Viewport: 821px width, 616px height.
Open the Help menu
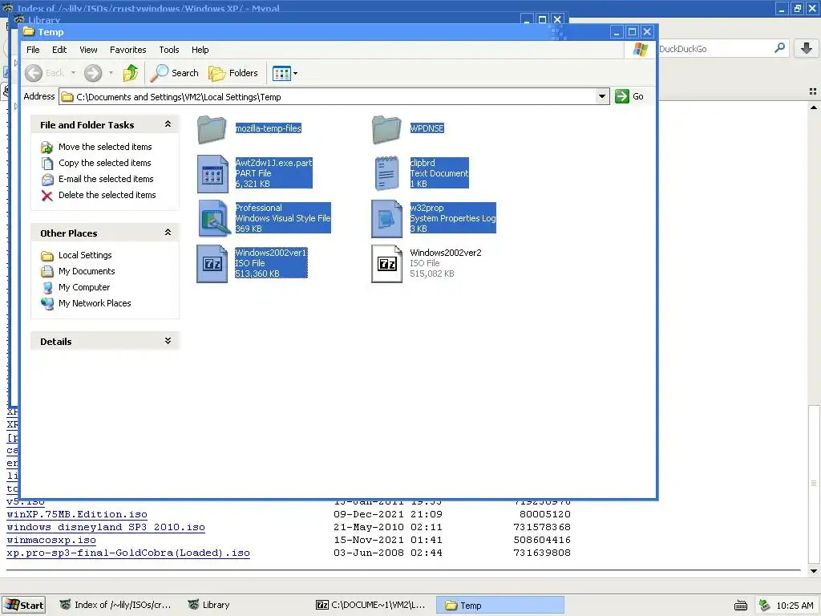pyautogui.click(x=200, y=50)
